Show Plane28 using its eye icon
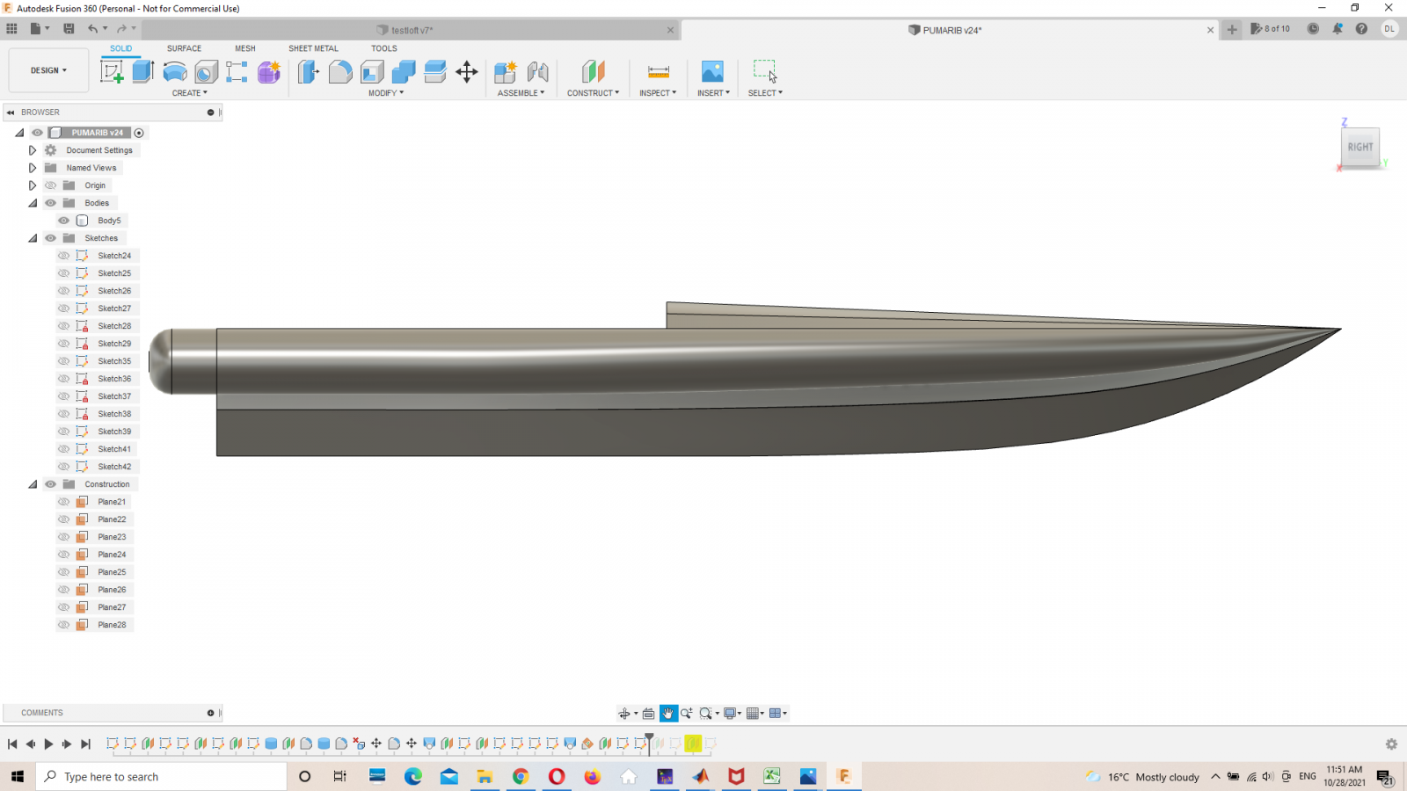The image size is (1407, 791). pos(63,625)
